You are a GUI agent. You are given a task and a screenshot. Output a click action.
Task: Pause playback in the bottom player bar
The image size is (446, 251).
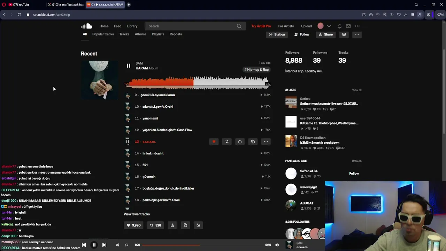click(94, 245)
